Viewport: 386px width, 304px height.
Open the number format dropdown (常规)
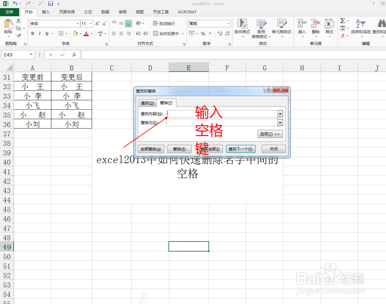pyautogui.click(x=229, y=24)
